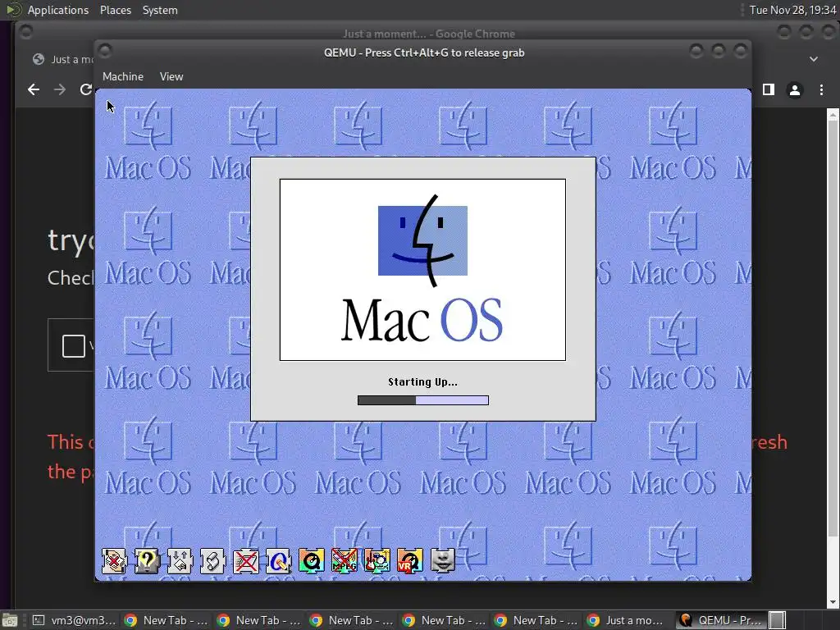Open the QEMU Machine menu
This screenshot has width=840, height=630.
pos(123,76)
